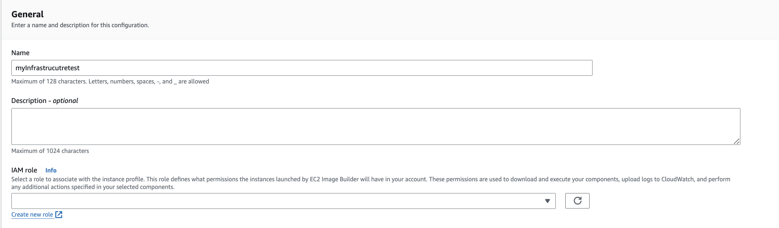779x228 pixels.
Task: Click the Name field label
Action: pyautogui.click(x=21, y=53)
